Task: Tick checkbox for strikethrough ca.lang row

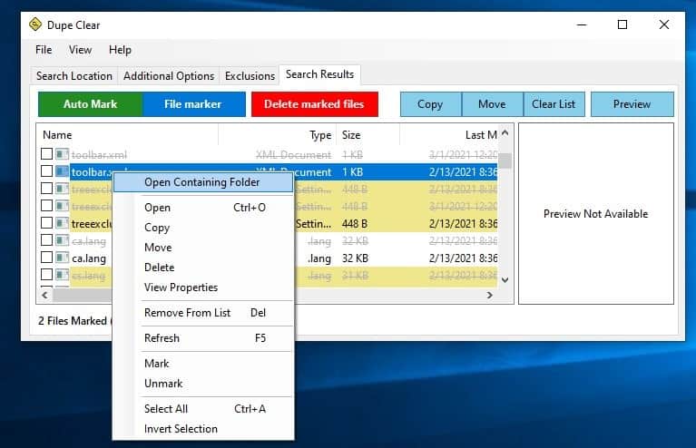Action: tap(46, 240)
